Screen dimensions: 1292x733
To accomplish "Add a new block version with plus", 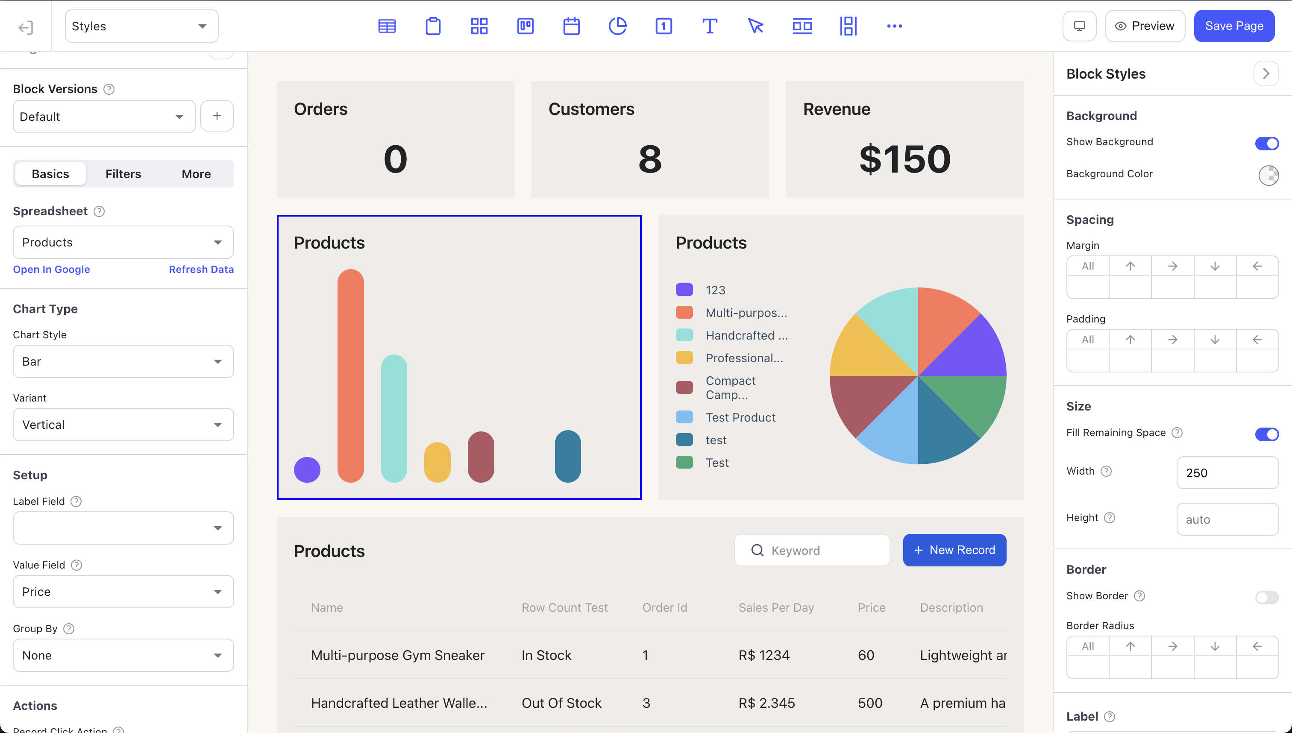I will (217, 116).
